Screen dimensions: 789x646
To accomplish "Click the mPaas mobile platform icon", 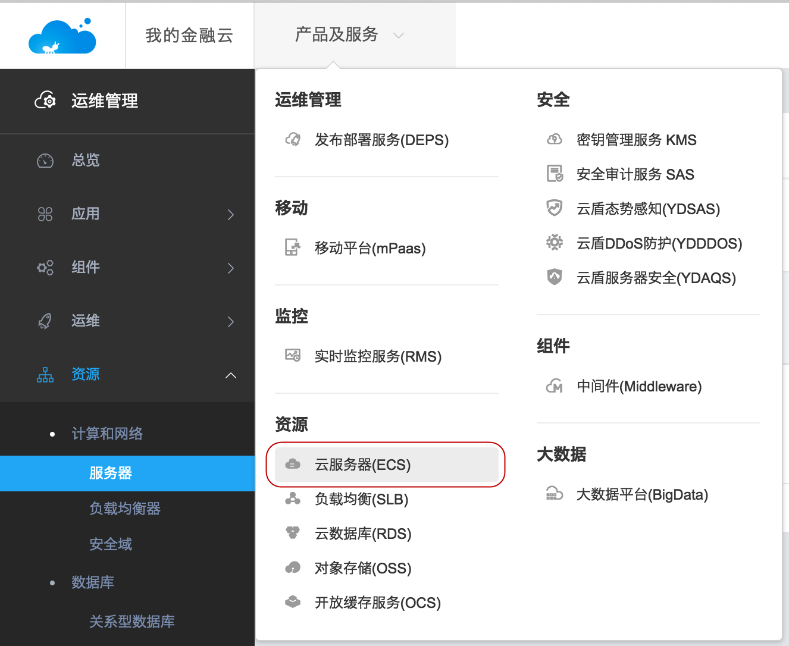I will (293, 247).
